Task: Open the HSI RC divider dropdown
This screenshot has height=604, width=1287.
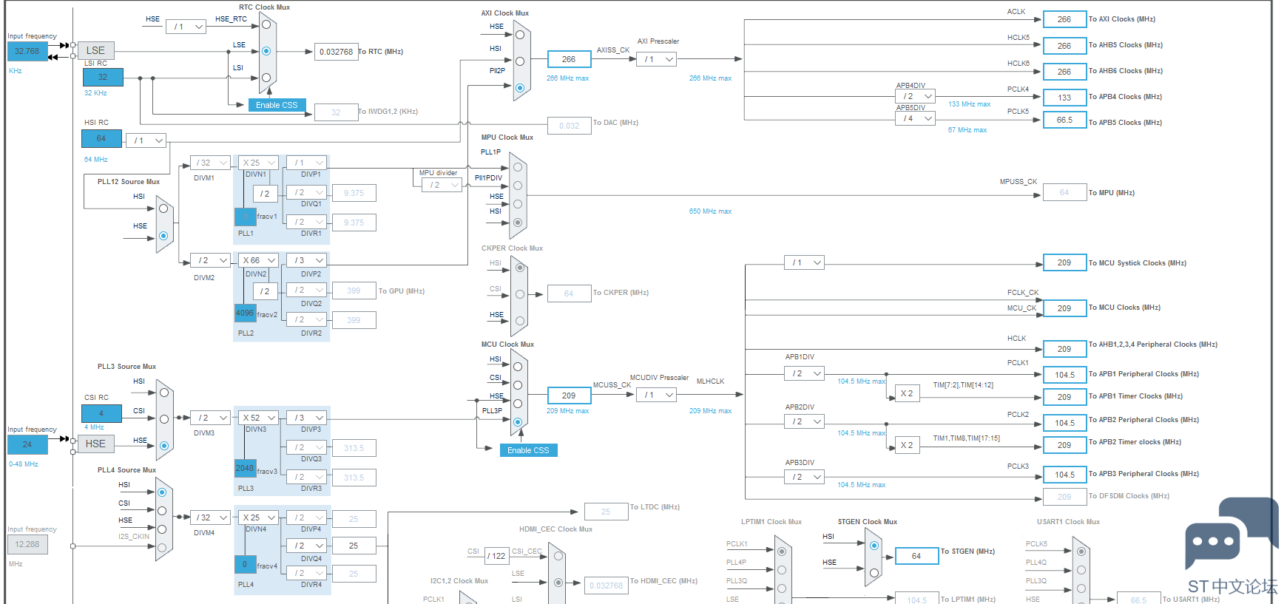Action: pos(146,140)
